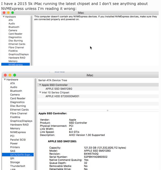This screenshot has height=170, width=161.
Task: Select Diagnostics in upper window sidebar
Action: coord(15,37)
